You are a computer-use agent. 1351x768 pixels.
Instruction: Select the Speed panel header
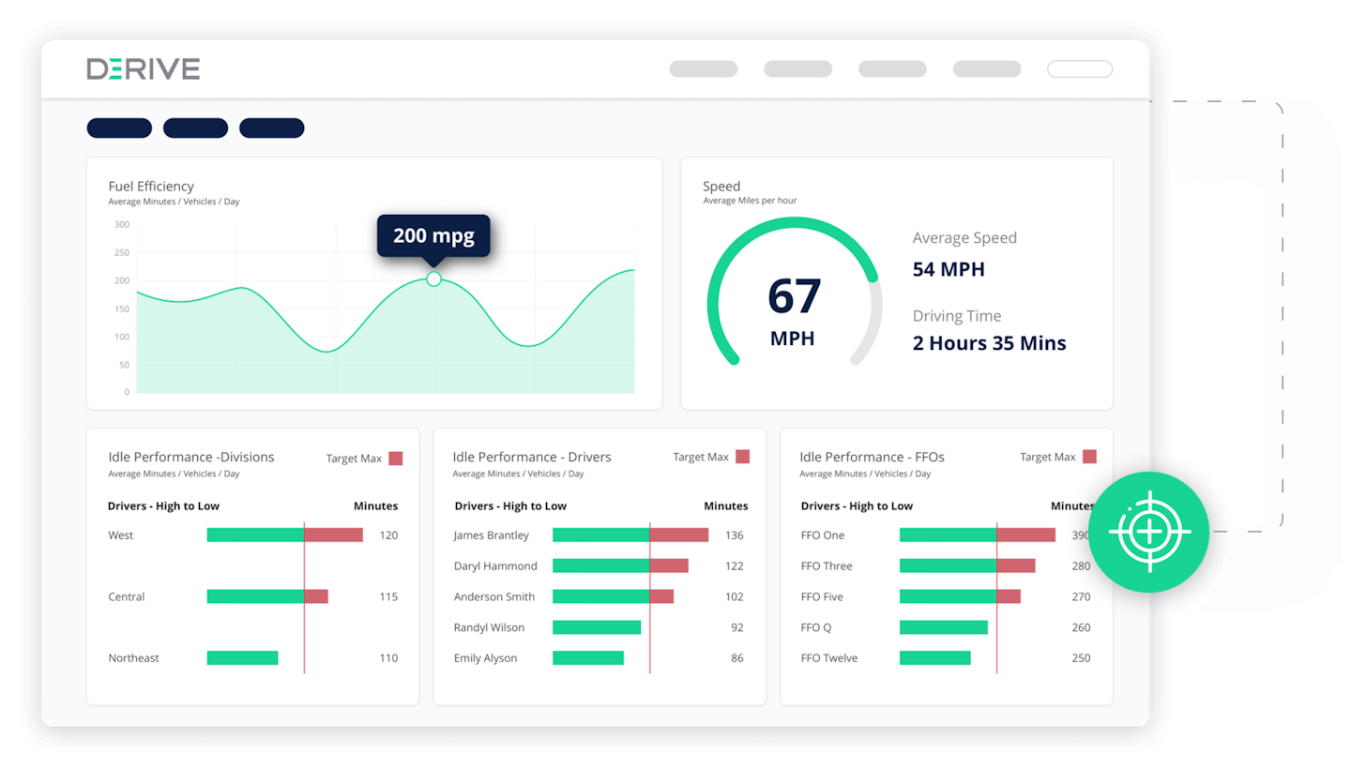(x=721, y=186)
